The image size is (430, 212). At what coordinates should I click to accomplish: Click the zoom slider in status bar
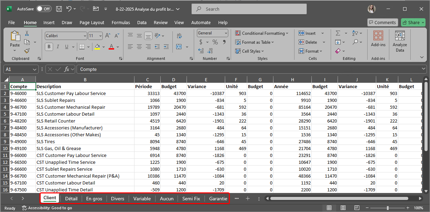(x=388, y=208)
